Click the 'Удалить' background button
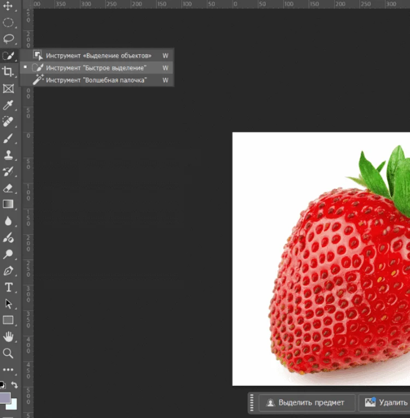 [x=385, y=403]
